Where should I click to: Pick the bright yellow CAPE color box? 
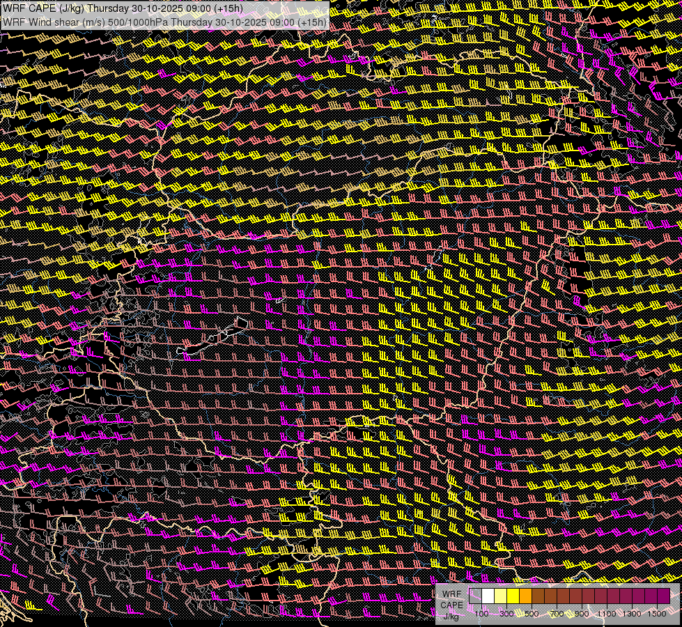pyautogui.click(x=513, y=596)
